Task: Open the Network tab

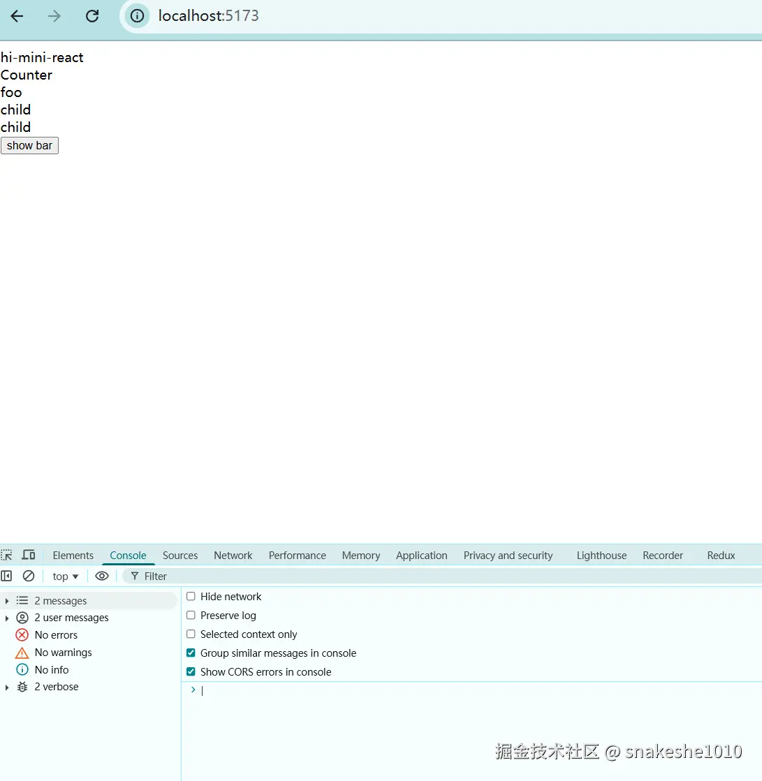Action: 233,556
